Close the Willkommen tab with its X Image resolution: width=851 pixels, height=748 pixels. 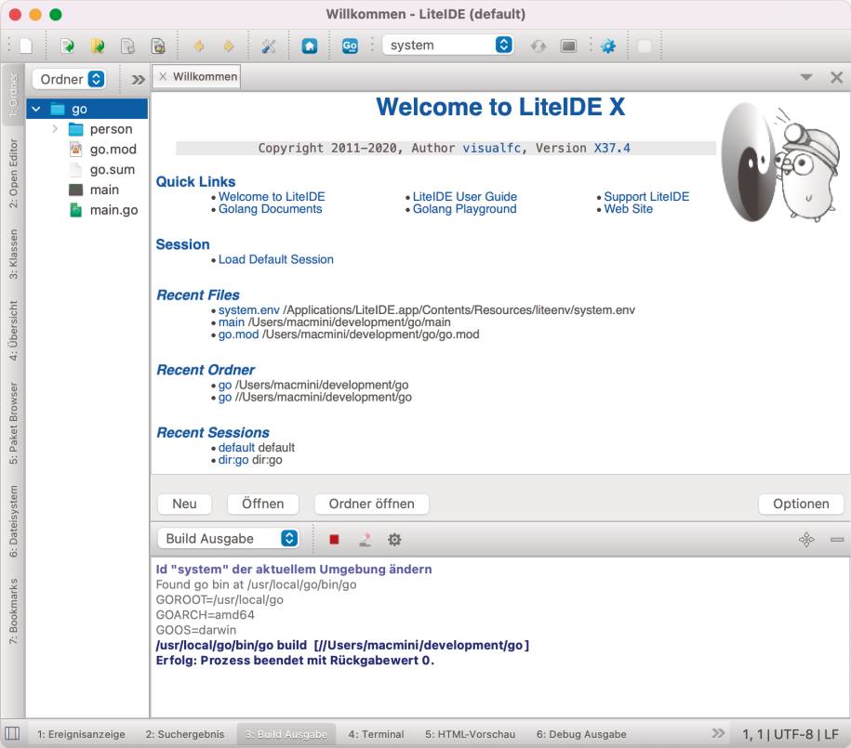click(x=162, y=76)
